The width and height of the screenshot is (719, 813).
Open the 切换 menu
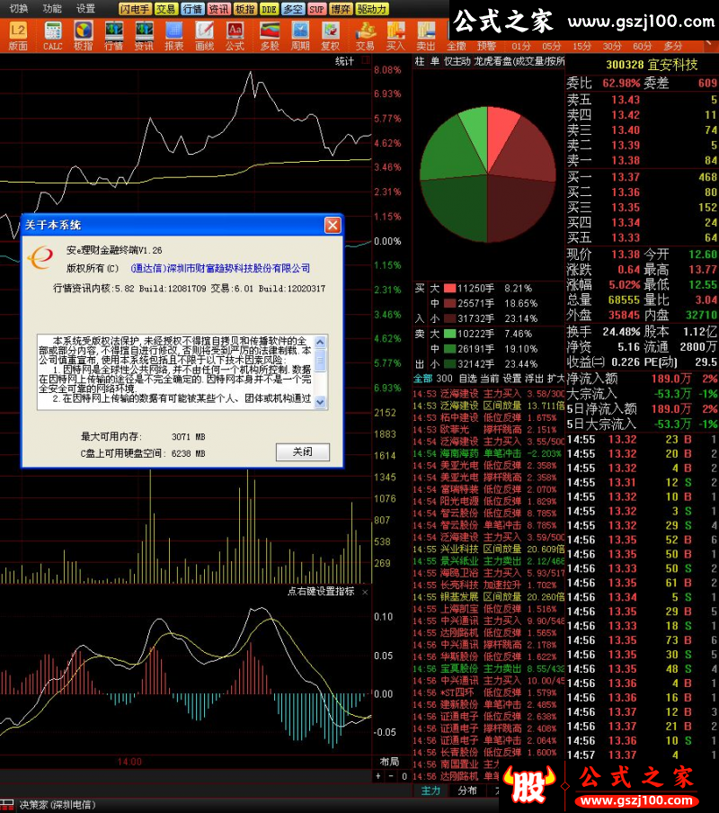19,8
